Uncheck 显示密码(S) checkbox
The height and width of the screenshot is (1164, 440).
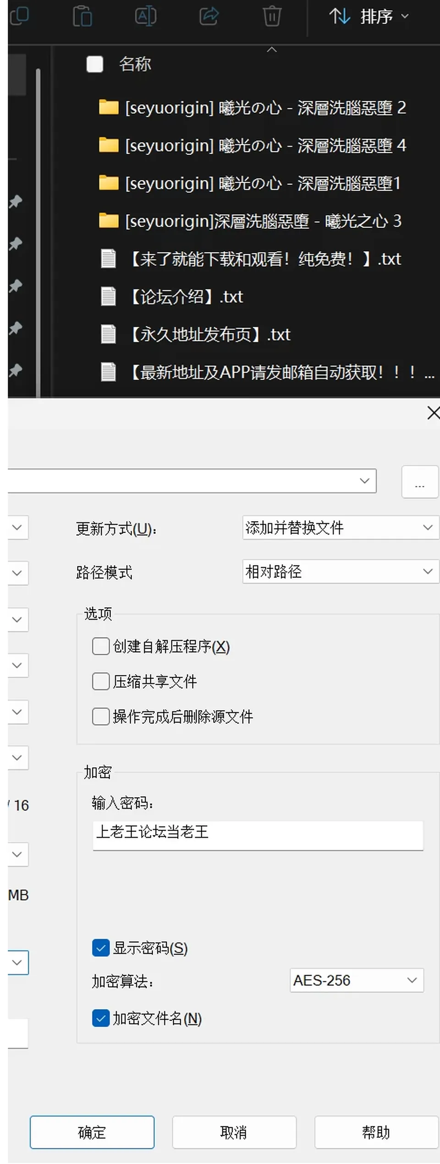click(101, 948)
